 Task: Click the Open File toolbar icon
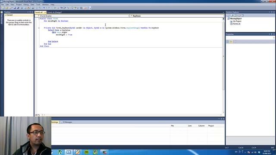[x=7, y=8]
